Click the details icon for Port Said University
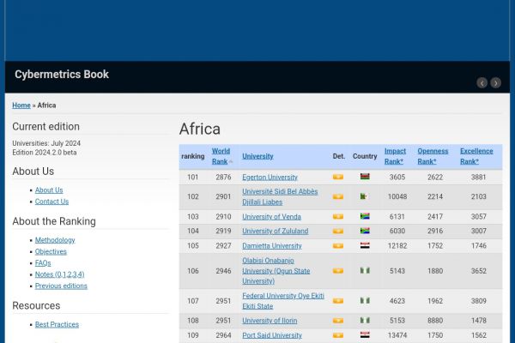 tap(338, 335)
